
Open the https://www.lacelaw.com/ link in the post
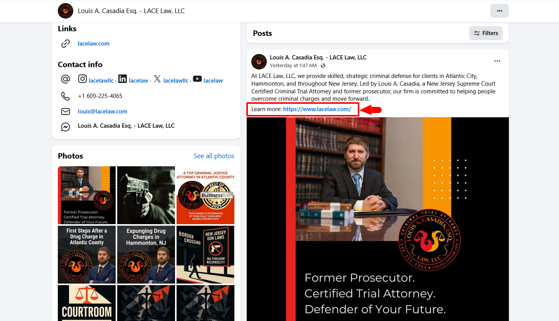[x=317, y=109]
